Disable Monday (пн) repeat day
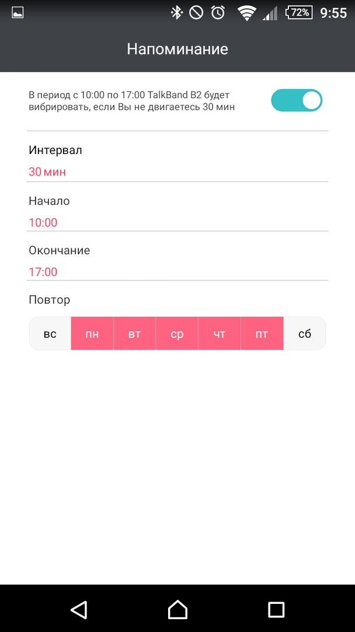This screenshot has width=355, height=632. coord(92,334)
